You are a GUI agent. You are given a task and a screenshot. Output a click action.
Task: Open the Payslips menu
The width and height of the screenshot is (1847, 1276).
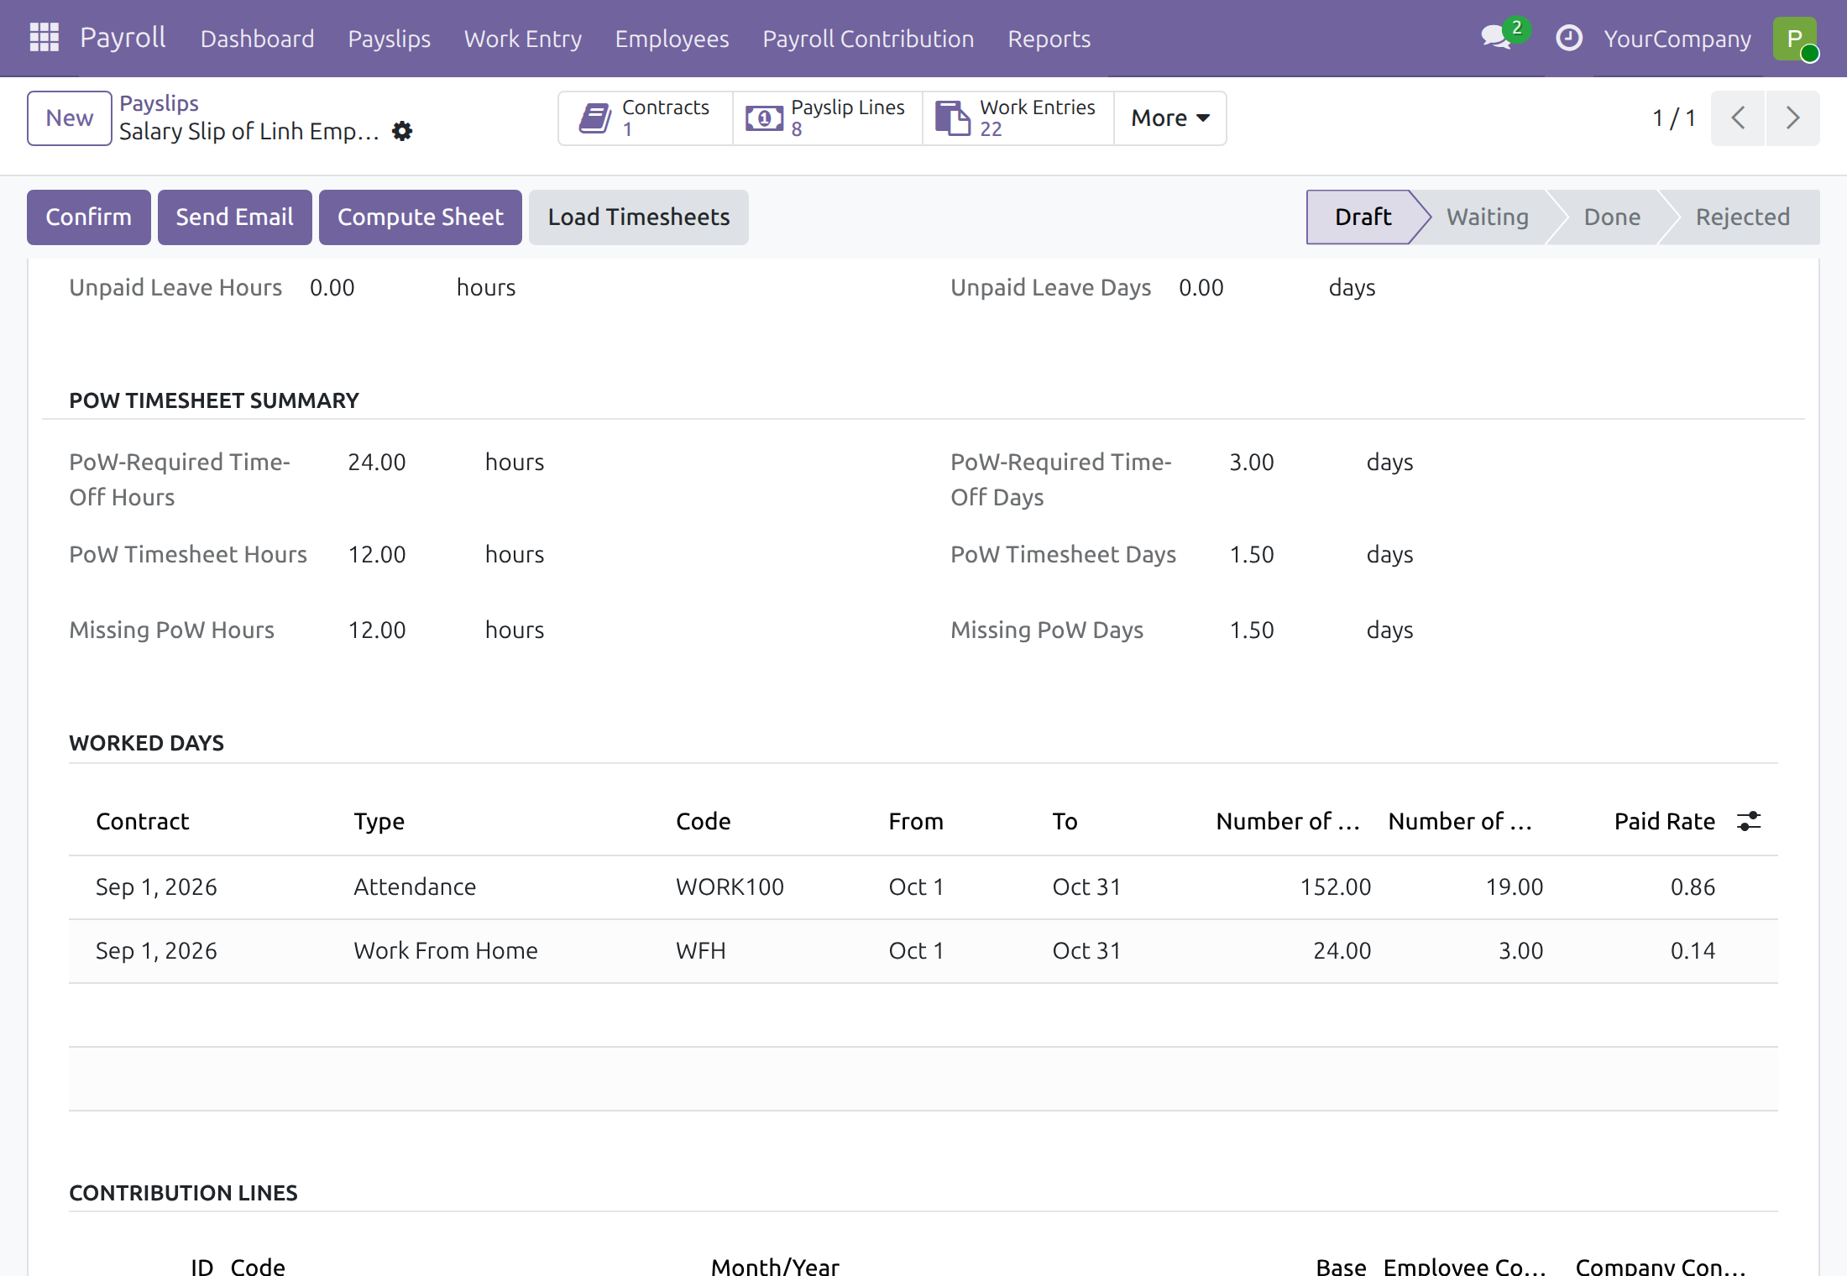click(x=390, y=39)
